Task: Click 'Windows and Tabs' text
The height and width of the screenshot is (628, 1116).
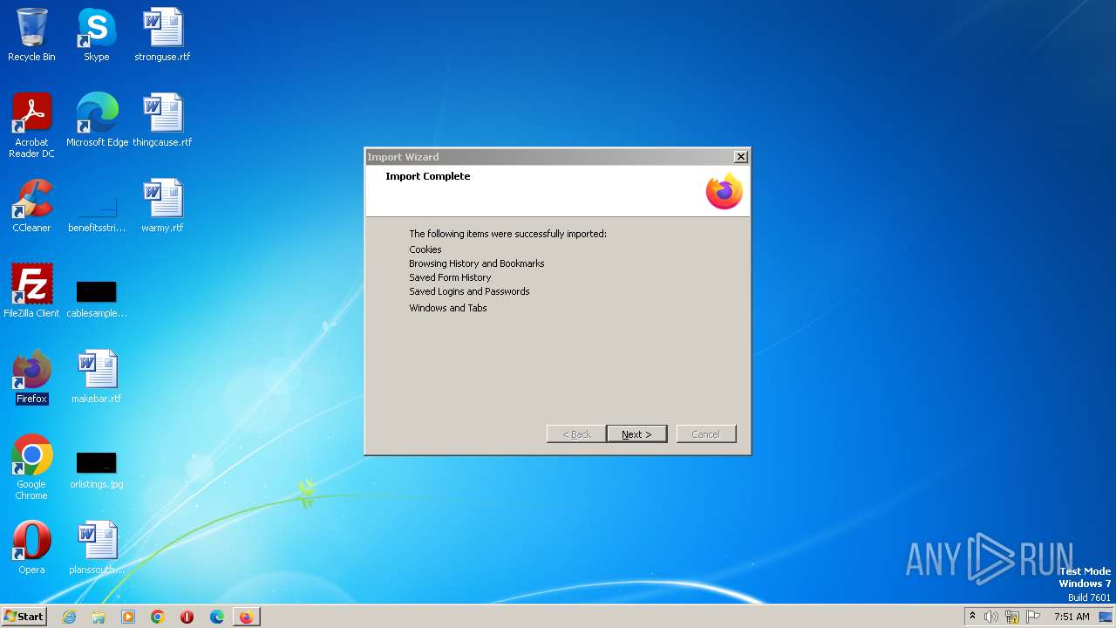Action: tap(448, 308)
